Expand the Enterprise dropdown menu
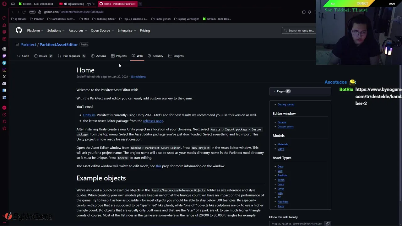The height and width of the screenshot is (226, 402). pyautogui.click(x=127, y=30)
